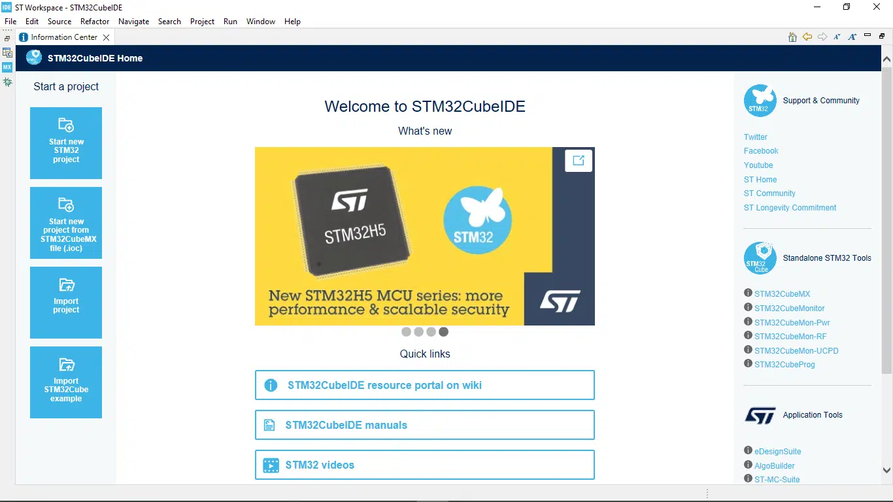Click the scrollbar down arrow
The image size is (893, 502).
point(887,470)
